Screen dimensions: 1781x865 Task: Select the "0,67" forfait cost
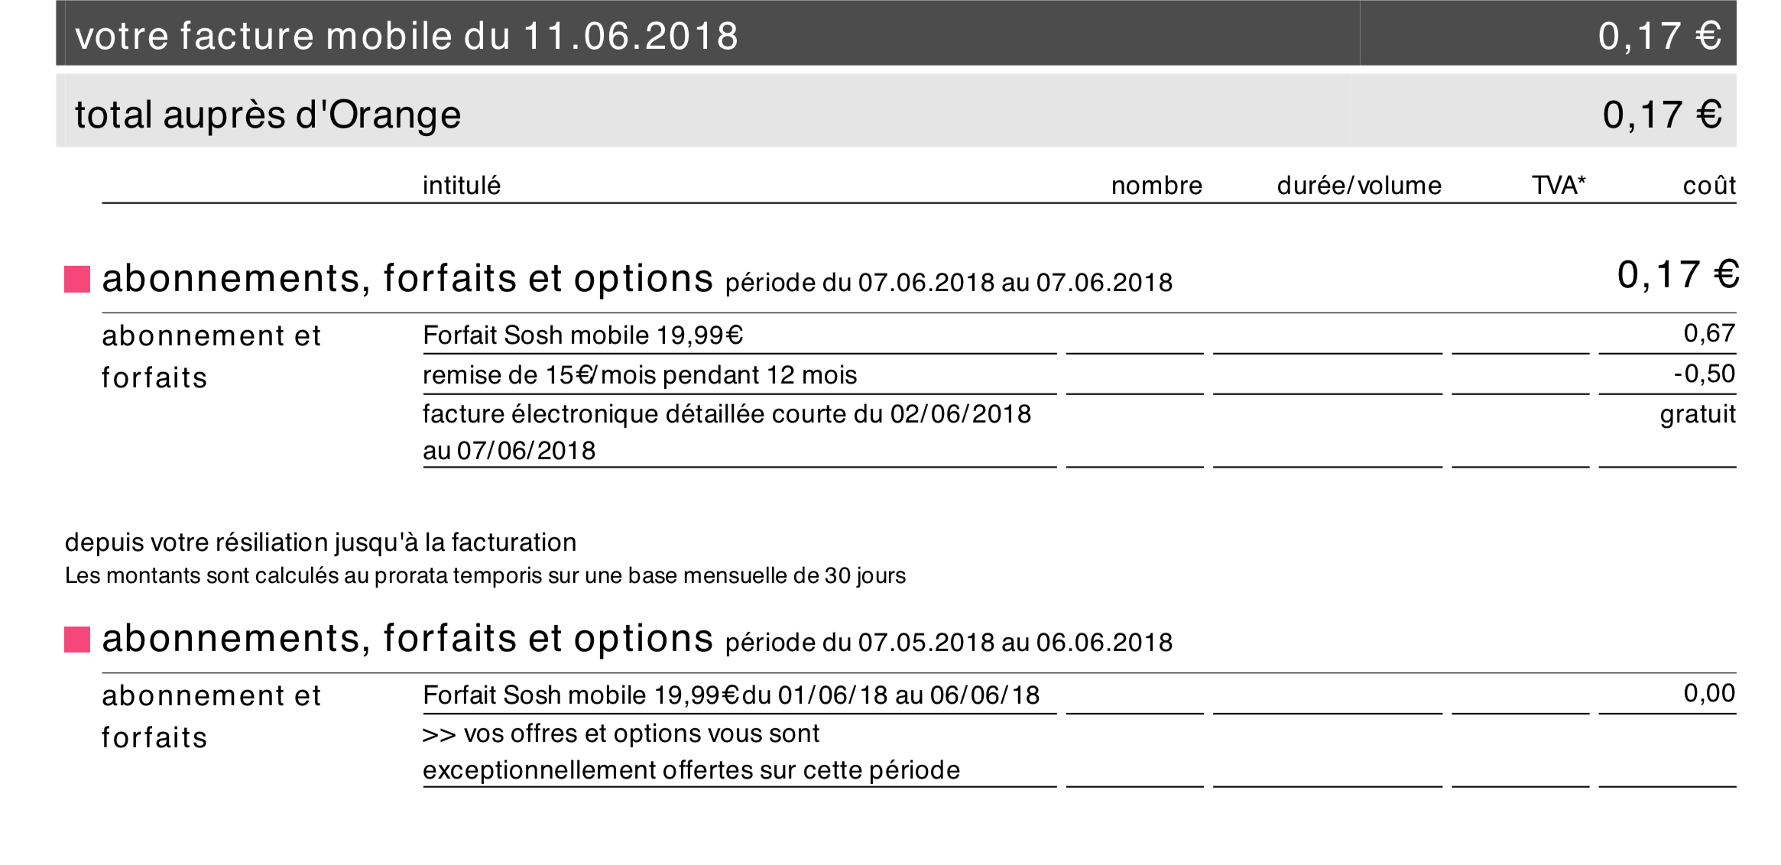pyautogui.click(x=1709, y=333)
